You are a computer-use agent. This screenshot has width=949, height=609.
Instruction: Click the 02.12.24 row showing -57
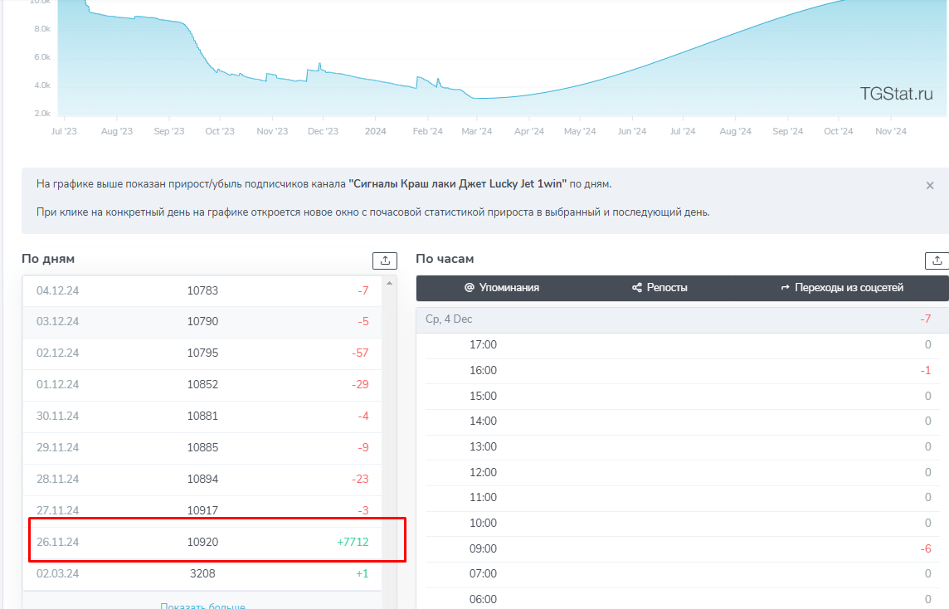click(x=202, y=353)
